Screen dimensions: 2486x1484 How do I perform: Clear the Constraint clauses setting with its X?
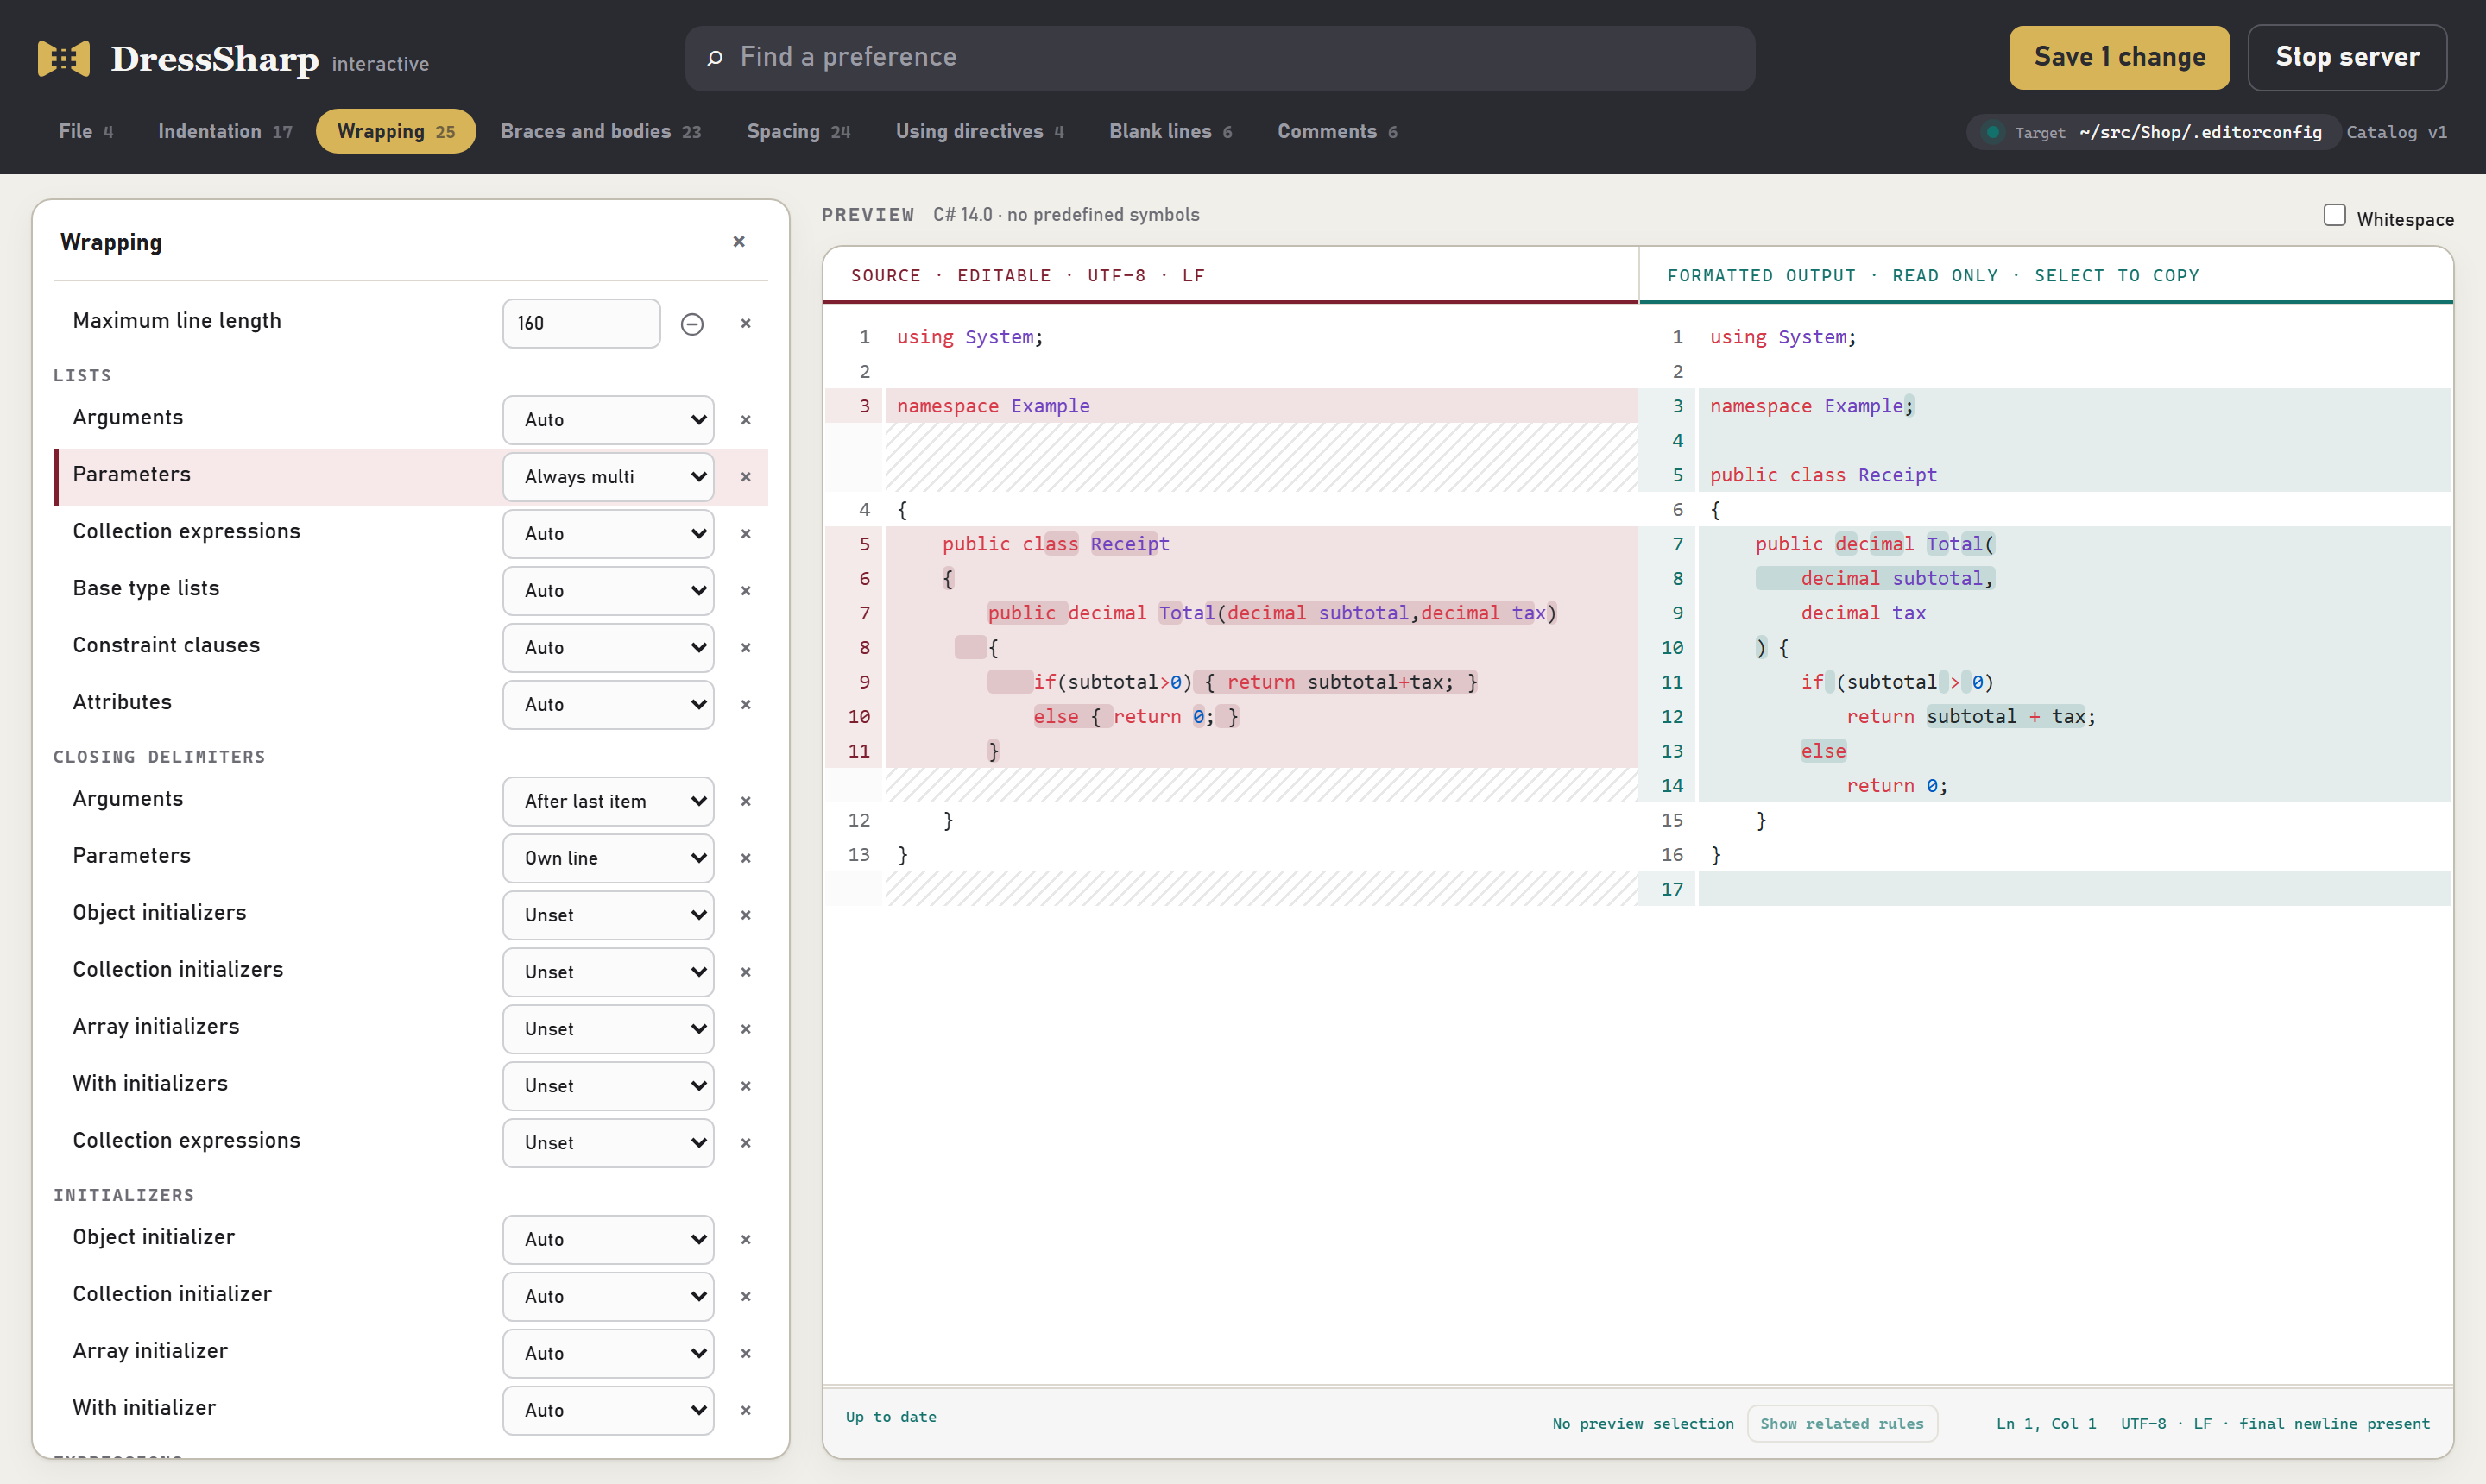[745, 648]
